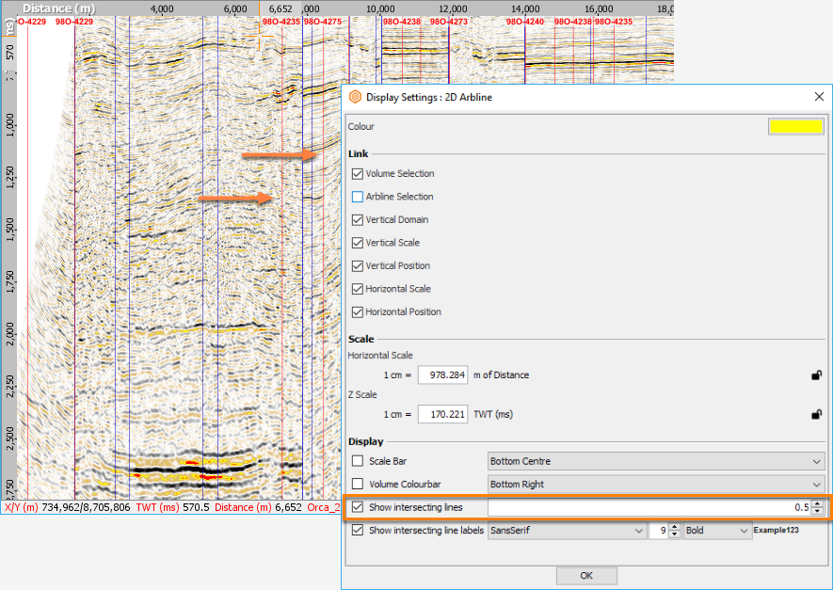Open the Bold font style dropdown
833x590 pixels.
[717, 531]
